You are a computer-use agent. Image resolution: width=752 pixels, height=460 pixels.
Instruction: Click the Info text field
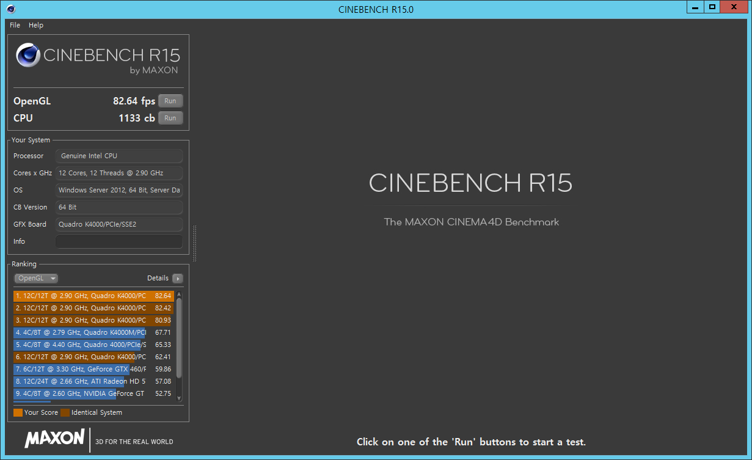(x=119, y=241)
